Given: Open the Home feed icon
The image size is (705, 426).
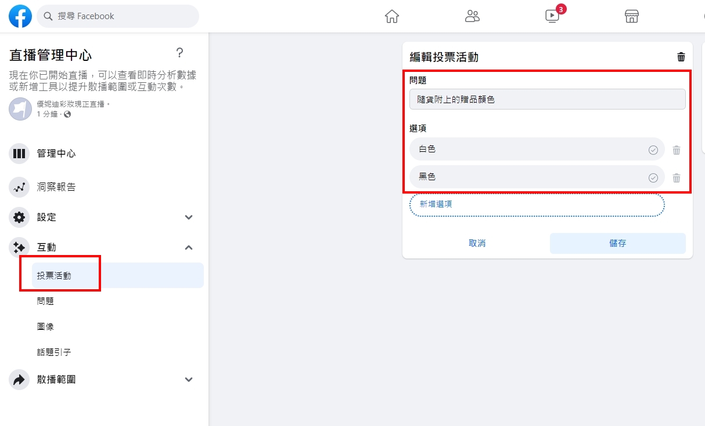Looking at the screenshot, I should (391, 17).
